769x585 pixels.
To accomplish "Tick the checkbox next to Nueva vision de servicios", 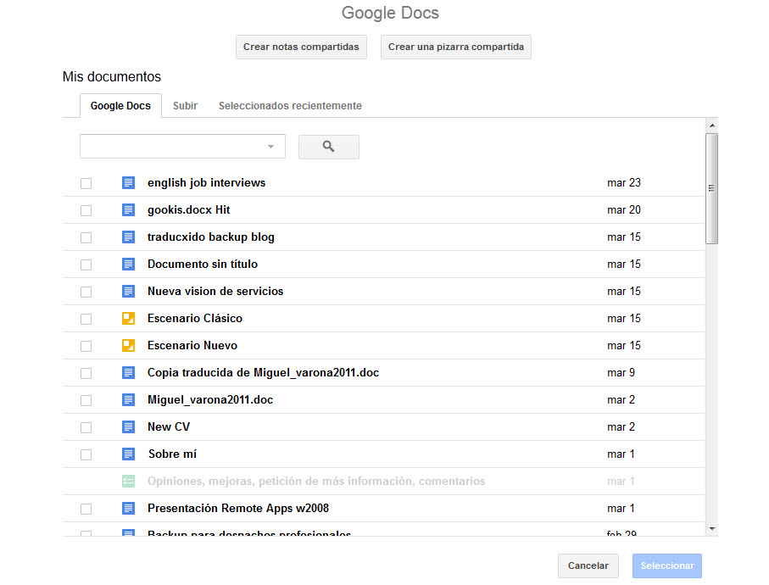I will tap(86, 292).
